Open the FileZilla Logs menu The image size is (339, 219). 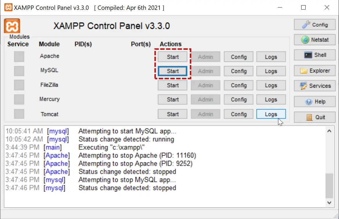271,85
